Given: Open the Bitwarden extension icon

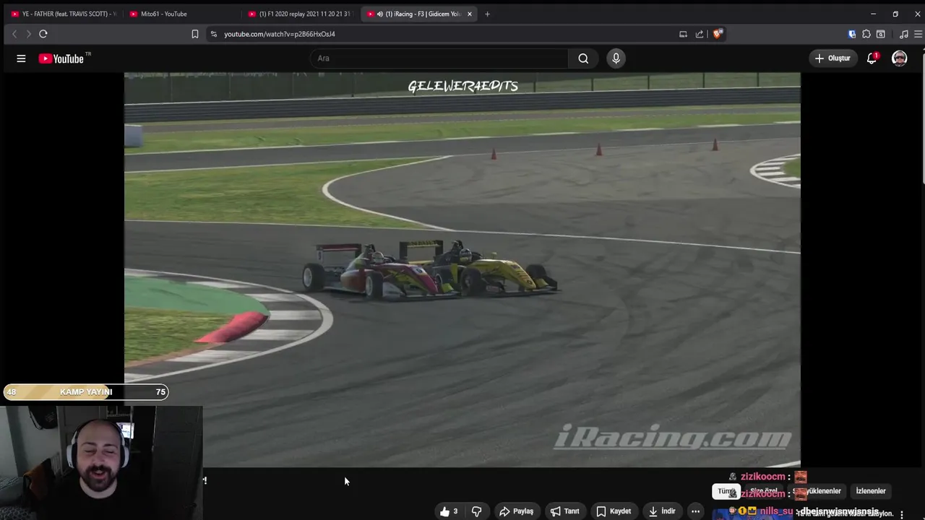Looking at the screenshot, I should pyautogui.click(x=852, y=34).
